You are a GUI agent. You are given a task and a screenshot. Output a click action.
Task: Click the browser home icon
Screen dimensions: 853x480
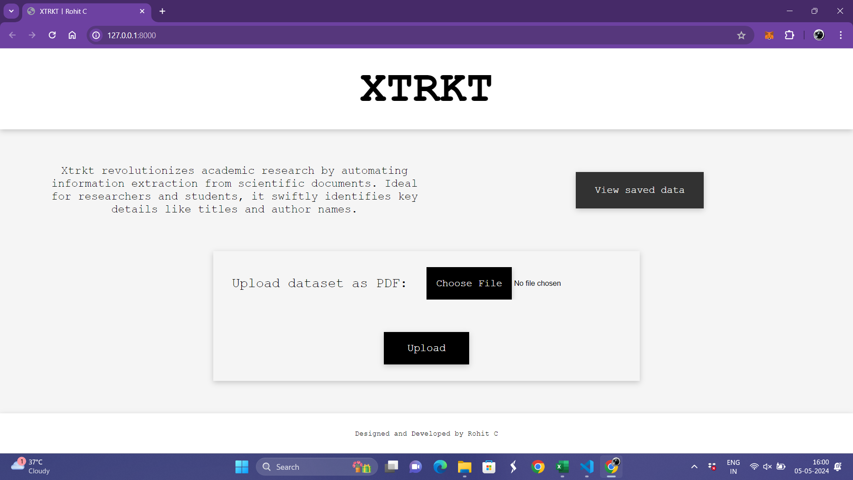tap(72, 35)
